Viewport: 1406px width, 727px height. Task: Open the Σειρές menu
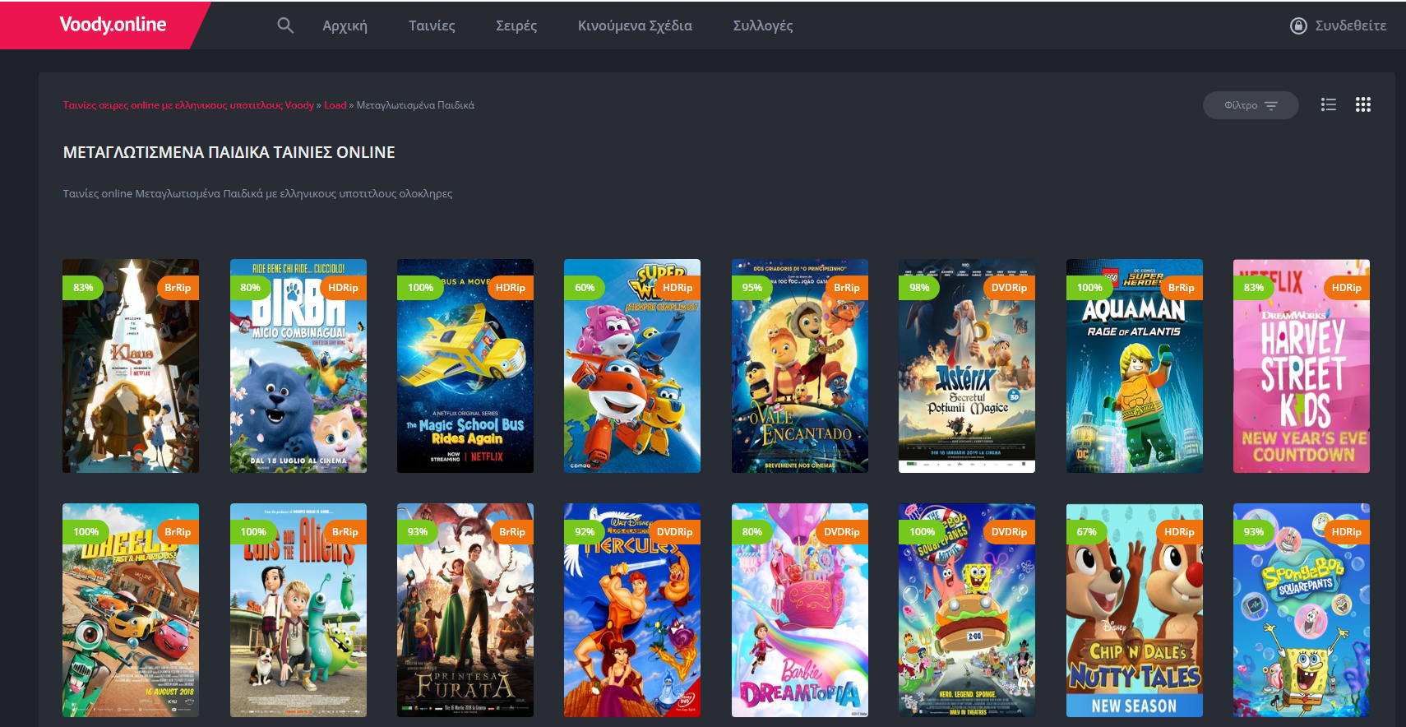coord(516,25)
